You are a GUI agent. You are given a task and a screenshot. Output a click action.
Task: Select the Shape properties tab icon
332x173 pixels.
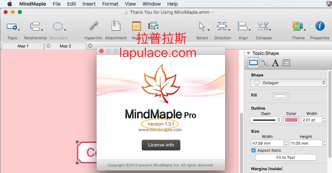[254, 63]
